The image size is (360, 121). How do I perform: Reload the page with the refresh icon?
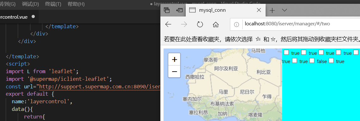(200, 24)
